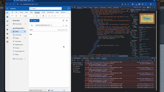Open the To Do checkmark icon in sidebar
164x92 pixels.
click(x=7, y=25)
